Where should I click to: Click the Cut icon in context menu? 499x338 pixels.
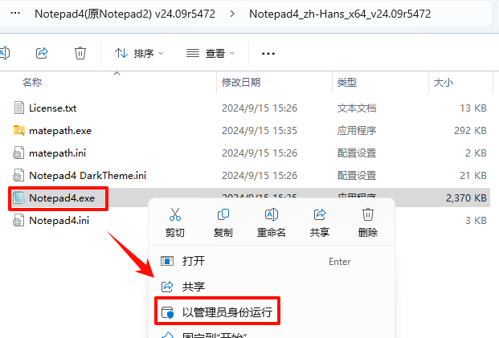click(x=175, y=214)
